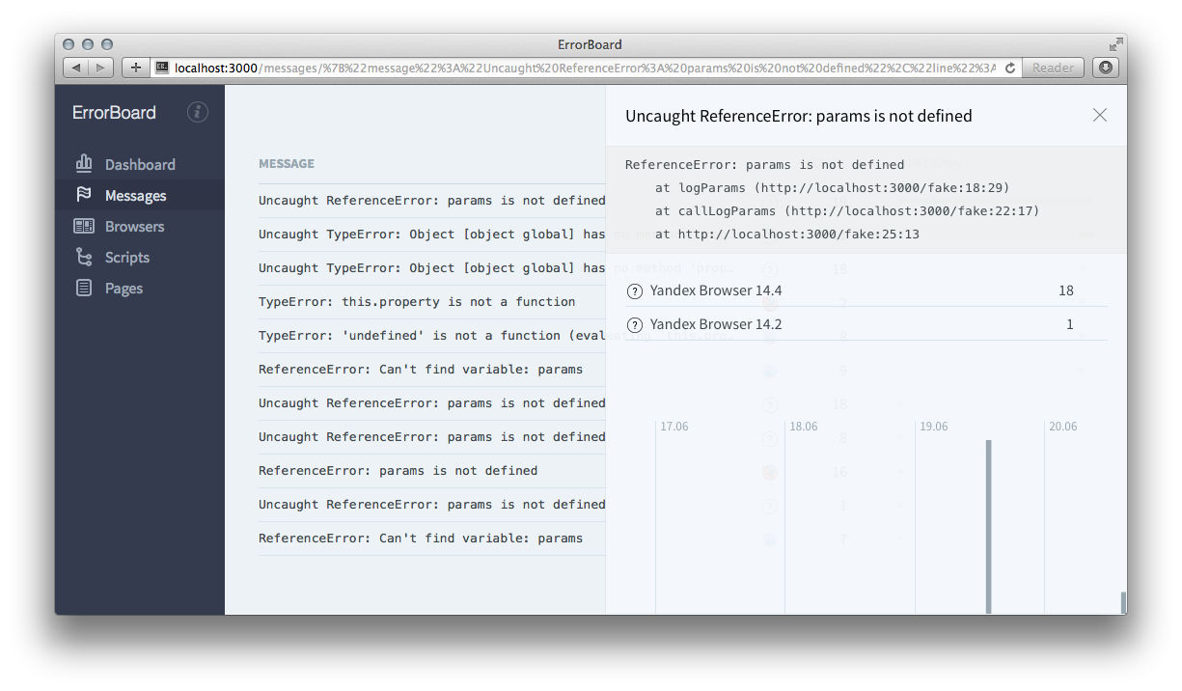Open the Dashboard chart icon in sidebar
This screenshot has height=691, width=1182.
pyautogui.click(x=84, y=164)
